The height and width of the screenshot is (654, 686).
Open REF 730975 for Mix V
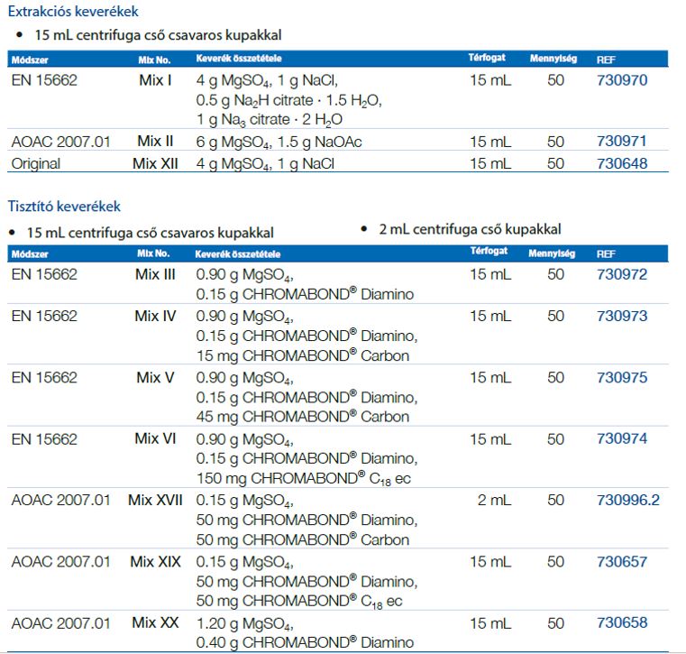pyautogui.click(x=622, y=378)
